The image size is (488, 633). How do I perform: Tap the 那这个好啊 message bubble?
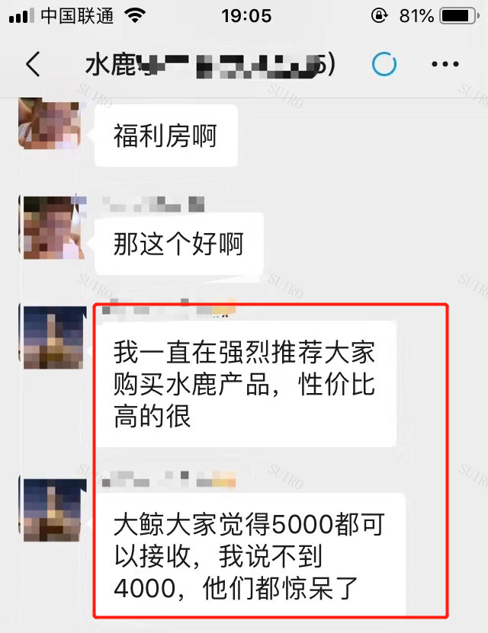coord(179,244)
